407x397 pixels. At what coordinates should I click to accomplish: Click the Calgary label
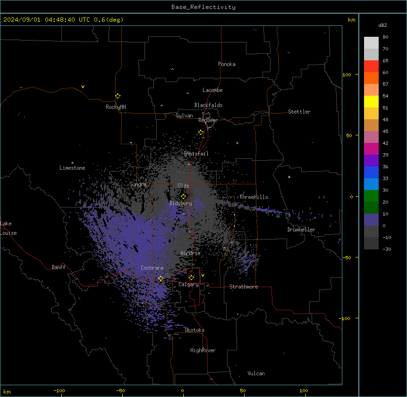point(188,284)
